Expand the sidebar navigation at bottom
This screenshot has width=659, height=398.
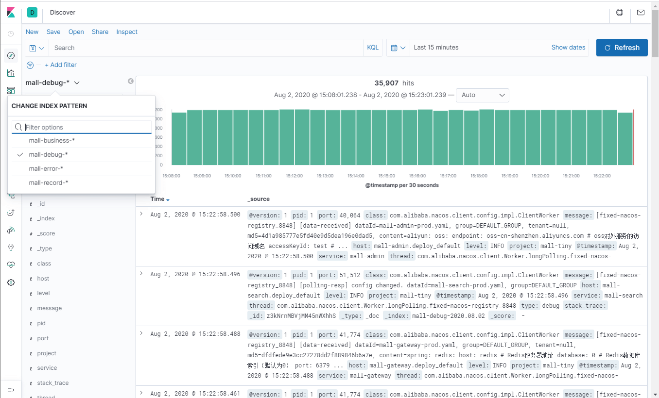click(11, 390)
